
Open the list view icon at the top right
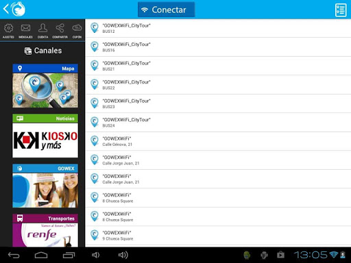point(341,10)
